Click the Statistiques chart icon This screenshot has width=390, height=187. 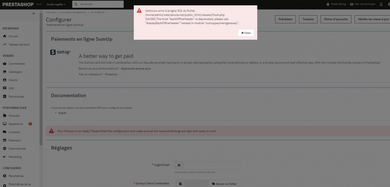click(4, 96)
